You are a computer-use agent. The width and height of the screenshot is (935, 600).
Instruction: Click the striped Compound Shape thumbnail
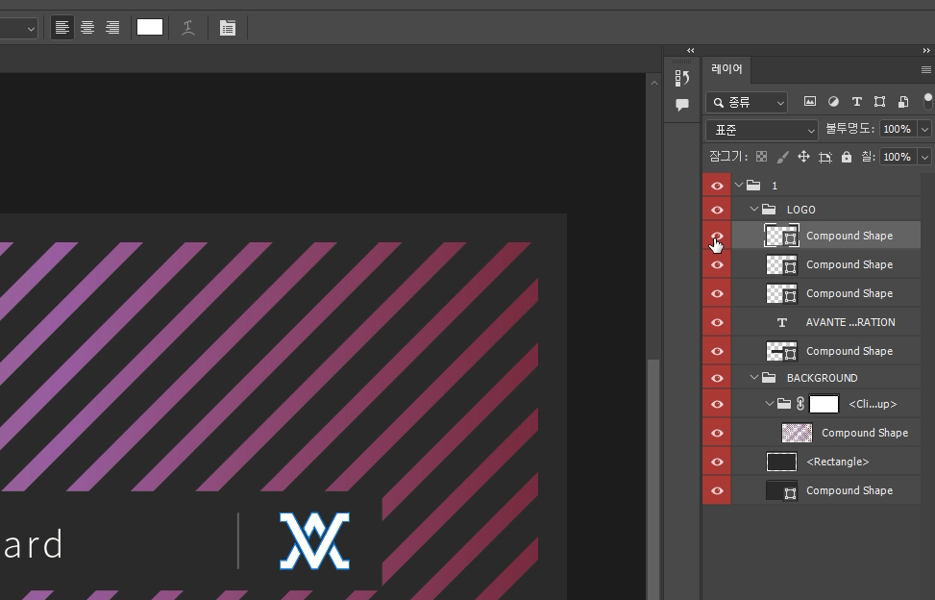click(x=797, y=433)
